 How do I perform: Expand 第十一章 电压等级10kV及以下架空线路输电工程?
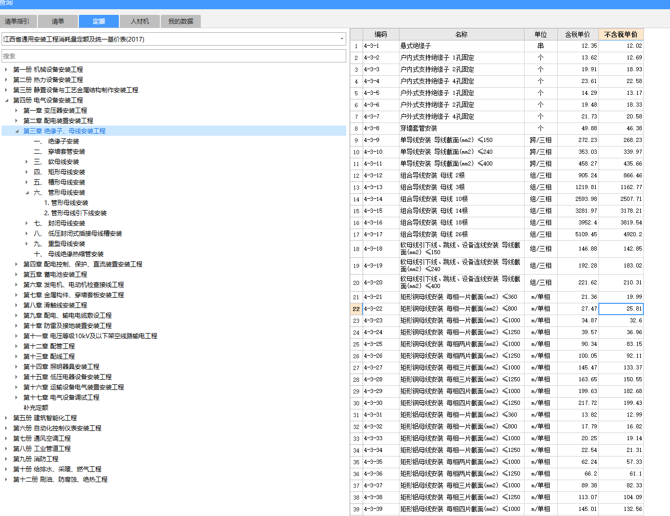tap(16, 336)
